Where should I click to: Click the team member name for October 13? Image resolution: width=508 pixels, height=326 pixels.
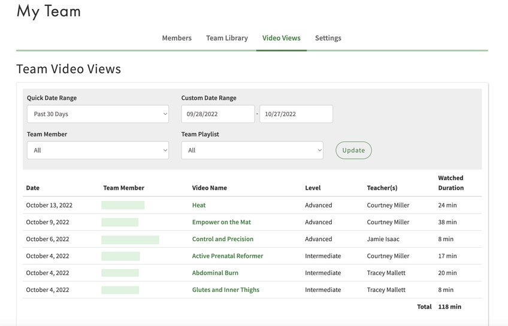123,205
